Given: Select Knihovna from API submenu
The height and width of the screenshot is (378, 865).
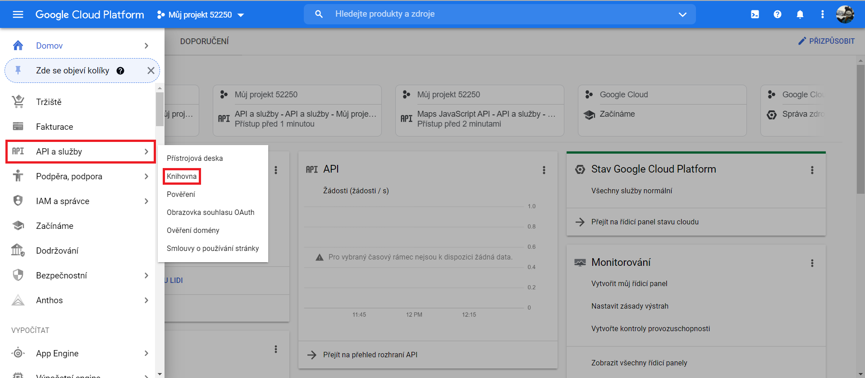Looking at the screenshot, I should [x=182, y=176].
